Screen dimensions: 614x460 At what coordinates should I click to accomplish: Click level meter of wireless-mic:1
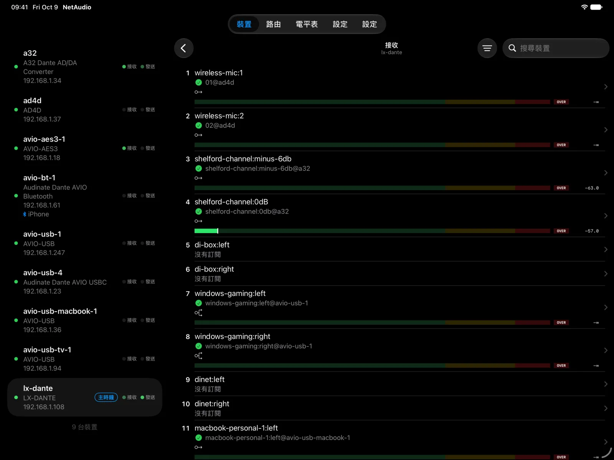[x=372, y=102]
